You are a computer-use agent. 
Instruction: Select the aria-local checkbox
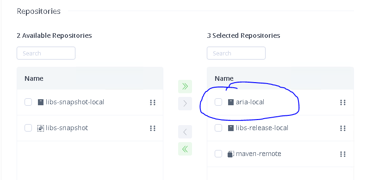tap(218, 102)
